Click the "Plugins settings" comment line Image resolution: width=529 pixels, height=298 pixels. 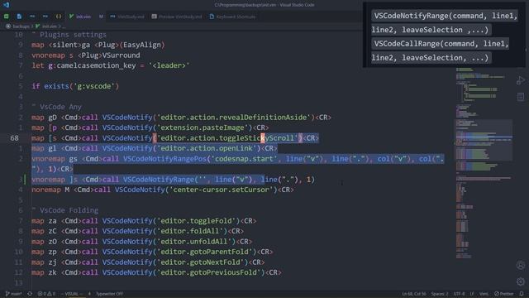(x=69, y=35)
